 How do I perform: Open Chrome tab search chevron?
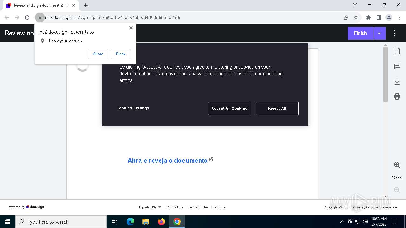[355, 5]
